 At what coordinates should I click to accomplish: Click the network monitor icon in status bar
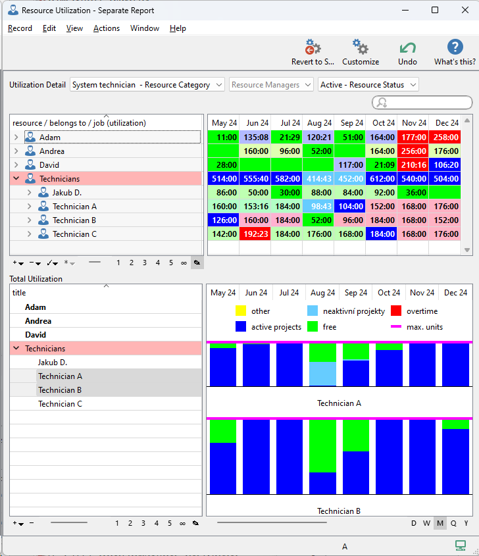[461, 545]
